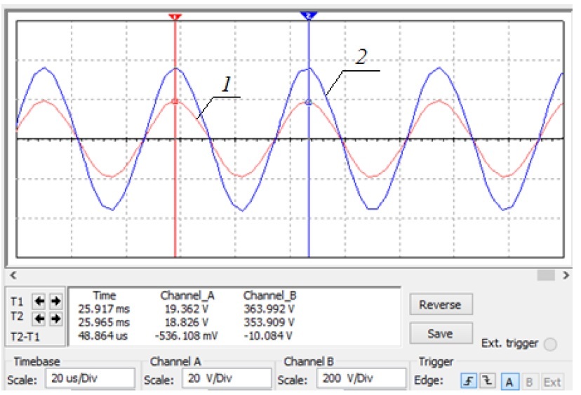This screenshot has height=395, width=581.
Task: Shift cursor T2 left with arrow
Action: pos(40,319)
